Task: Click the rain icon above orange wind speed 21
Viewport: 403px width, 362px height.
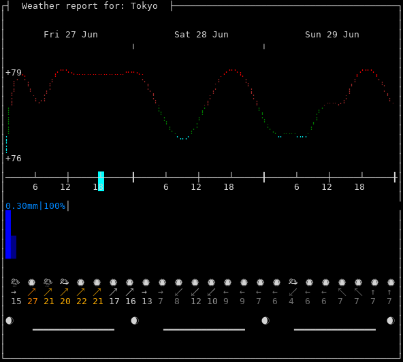Action: click(48, 282)
